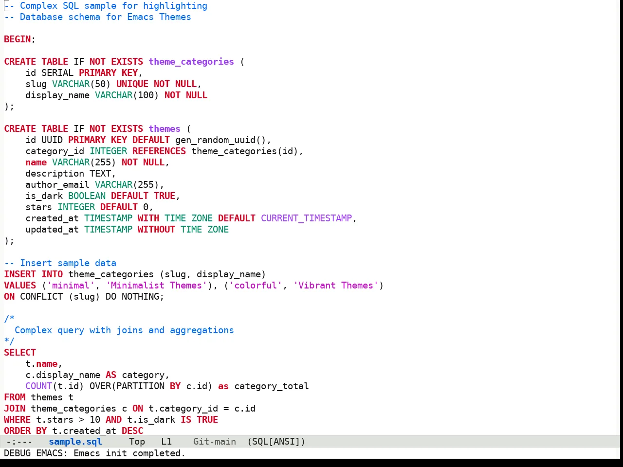Click the DESC keyword at end of query
This screenshot has height=467, width=623.
tap(132, 431)
